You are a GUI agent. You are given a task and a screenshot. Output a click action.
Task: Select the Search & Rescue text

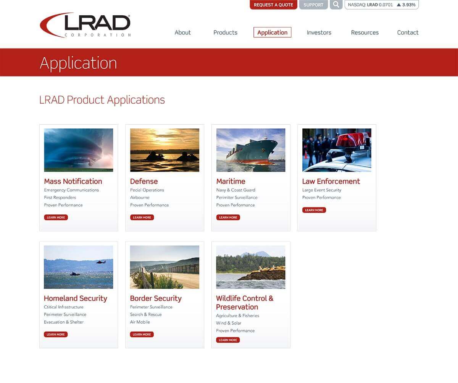tap(146, 315)
